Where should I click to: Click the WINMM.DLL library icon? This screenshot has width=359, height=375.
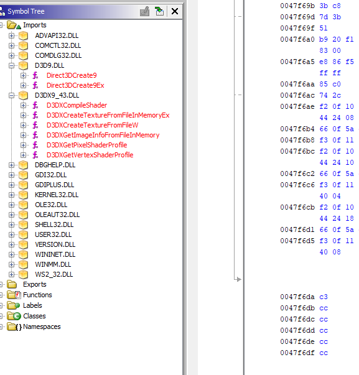tap(23, 264)
